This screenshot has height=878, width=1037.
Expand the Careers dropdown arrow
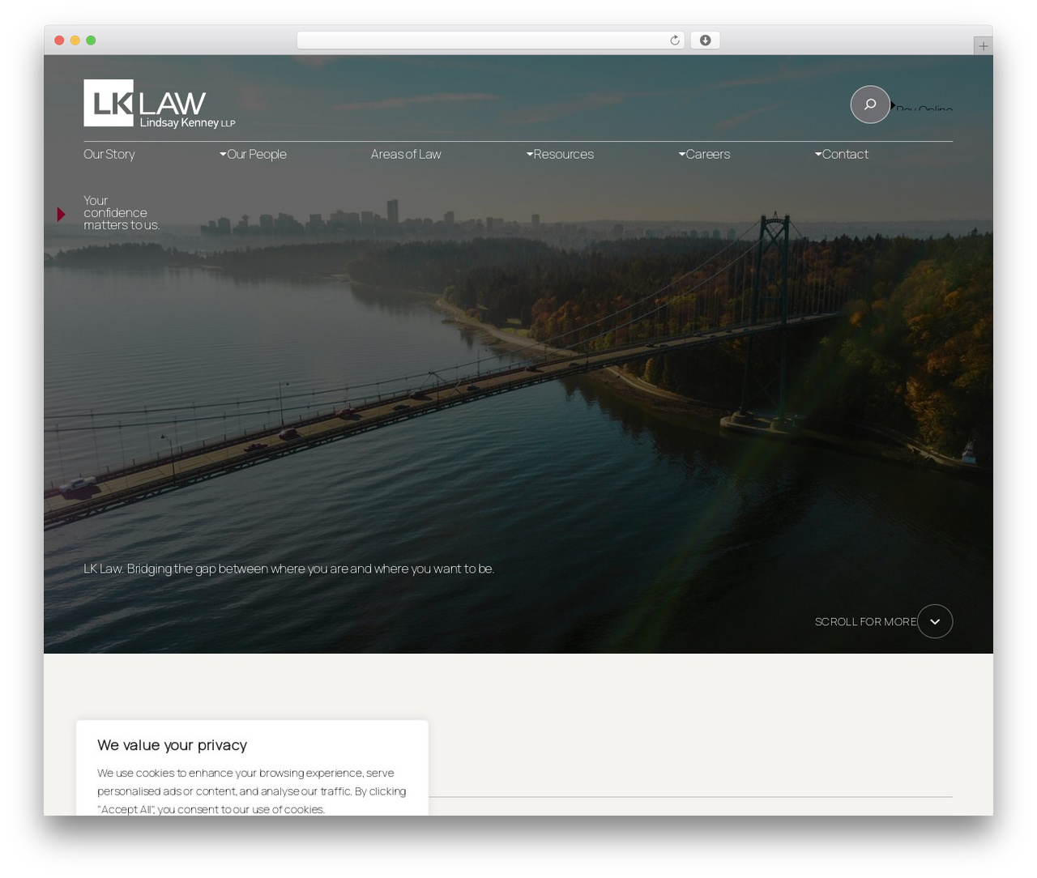682,154
